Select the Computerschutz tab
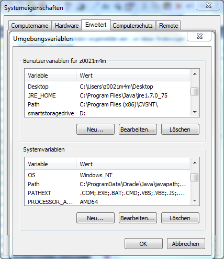 click(x=132, y=26)
